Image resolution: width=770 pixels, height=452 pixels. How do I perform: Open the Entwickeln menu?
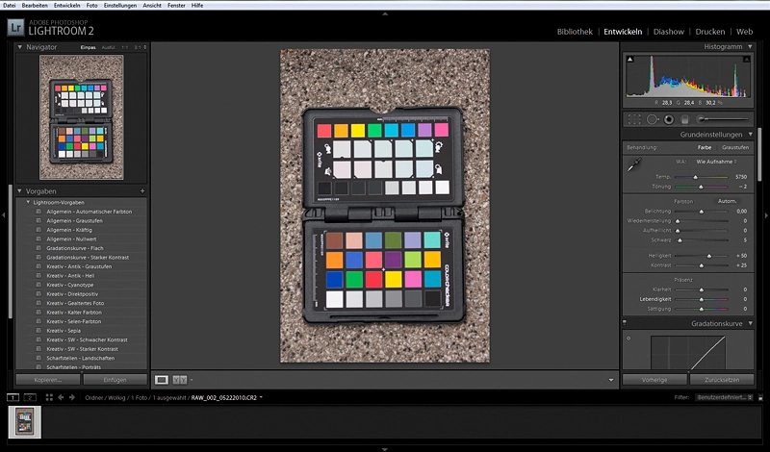(x=67, y=6)
